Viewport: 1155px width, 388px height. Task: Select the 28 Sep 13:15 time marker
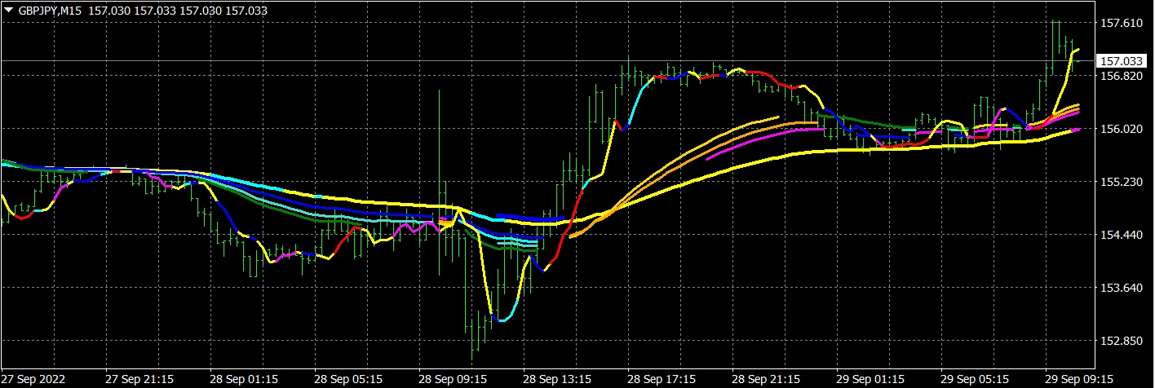click(x=556, y=379)
